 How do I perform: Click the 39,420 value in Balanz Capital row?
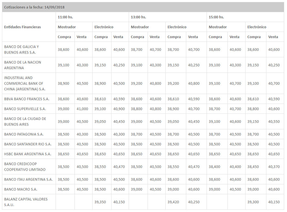(174, 202)
